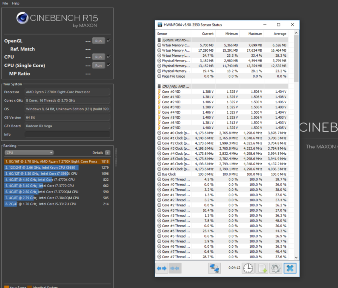Screen dimensions: 338x288
Task: Toggle the OpenGL test checkmark
Action: click(x=109, y=40)
